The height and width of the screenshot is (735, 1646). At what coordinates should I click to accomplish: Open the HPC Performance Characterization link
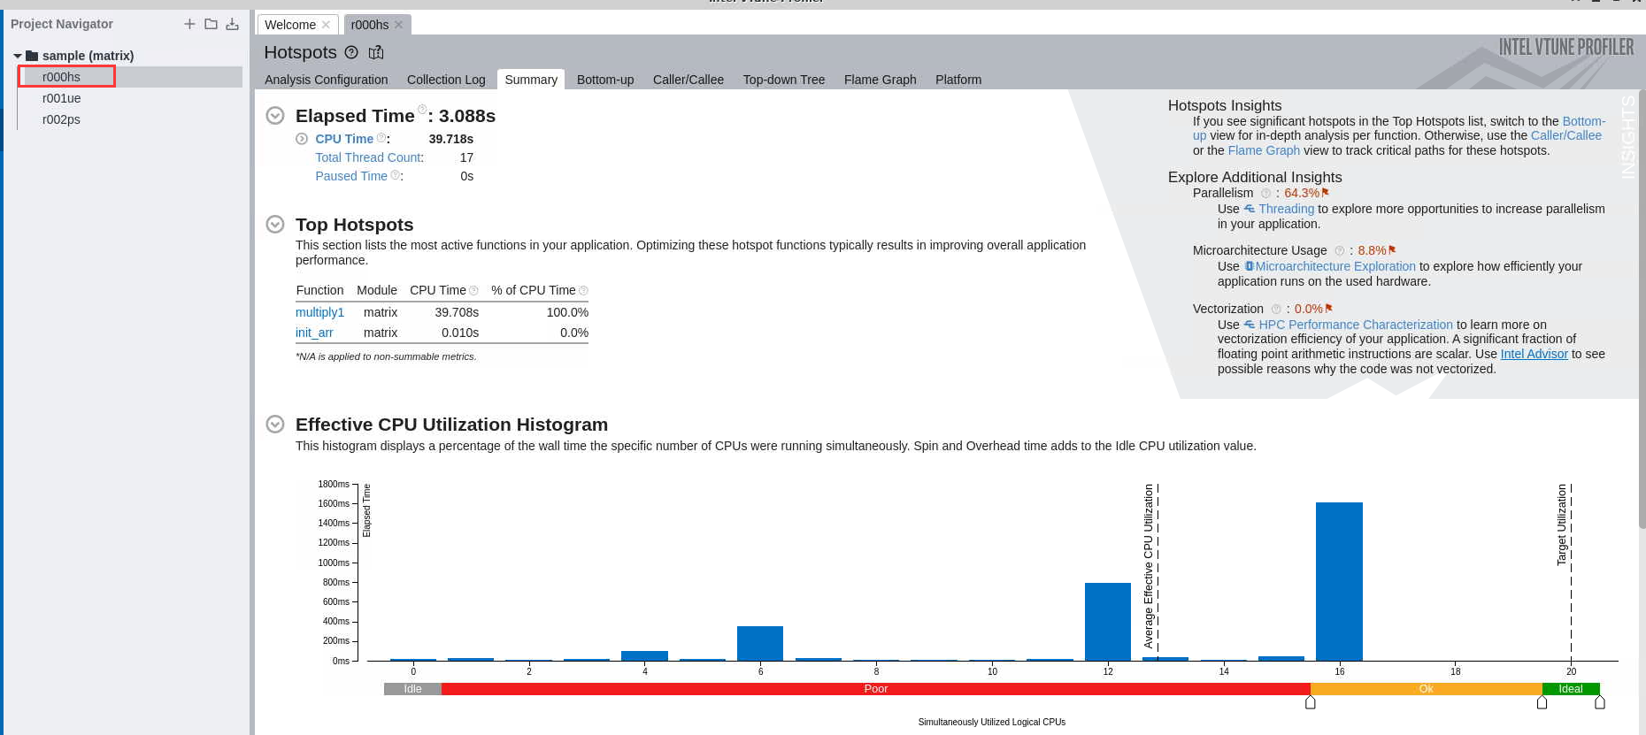coord(1356,325)
